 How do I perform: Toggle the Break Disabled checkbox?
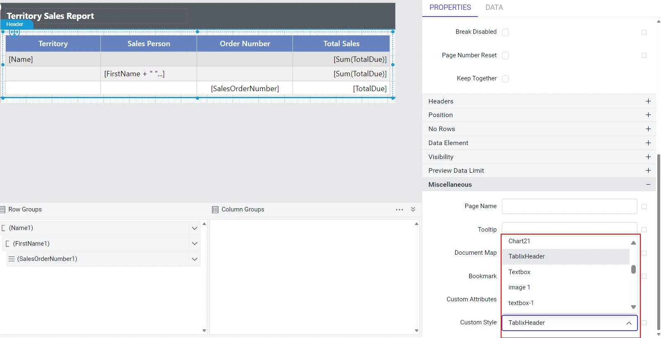[x=505, y=32]
